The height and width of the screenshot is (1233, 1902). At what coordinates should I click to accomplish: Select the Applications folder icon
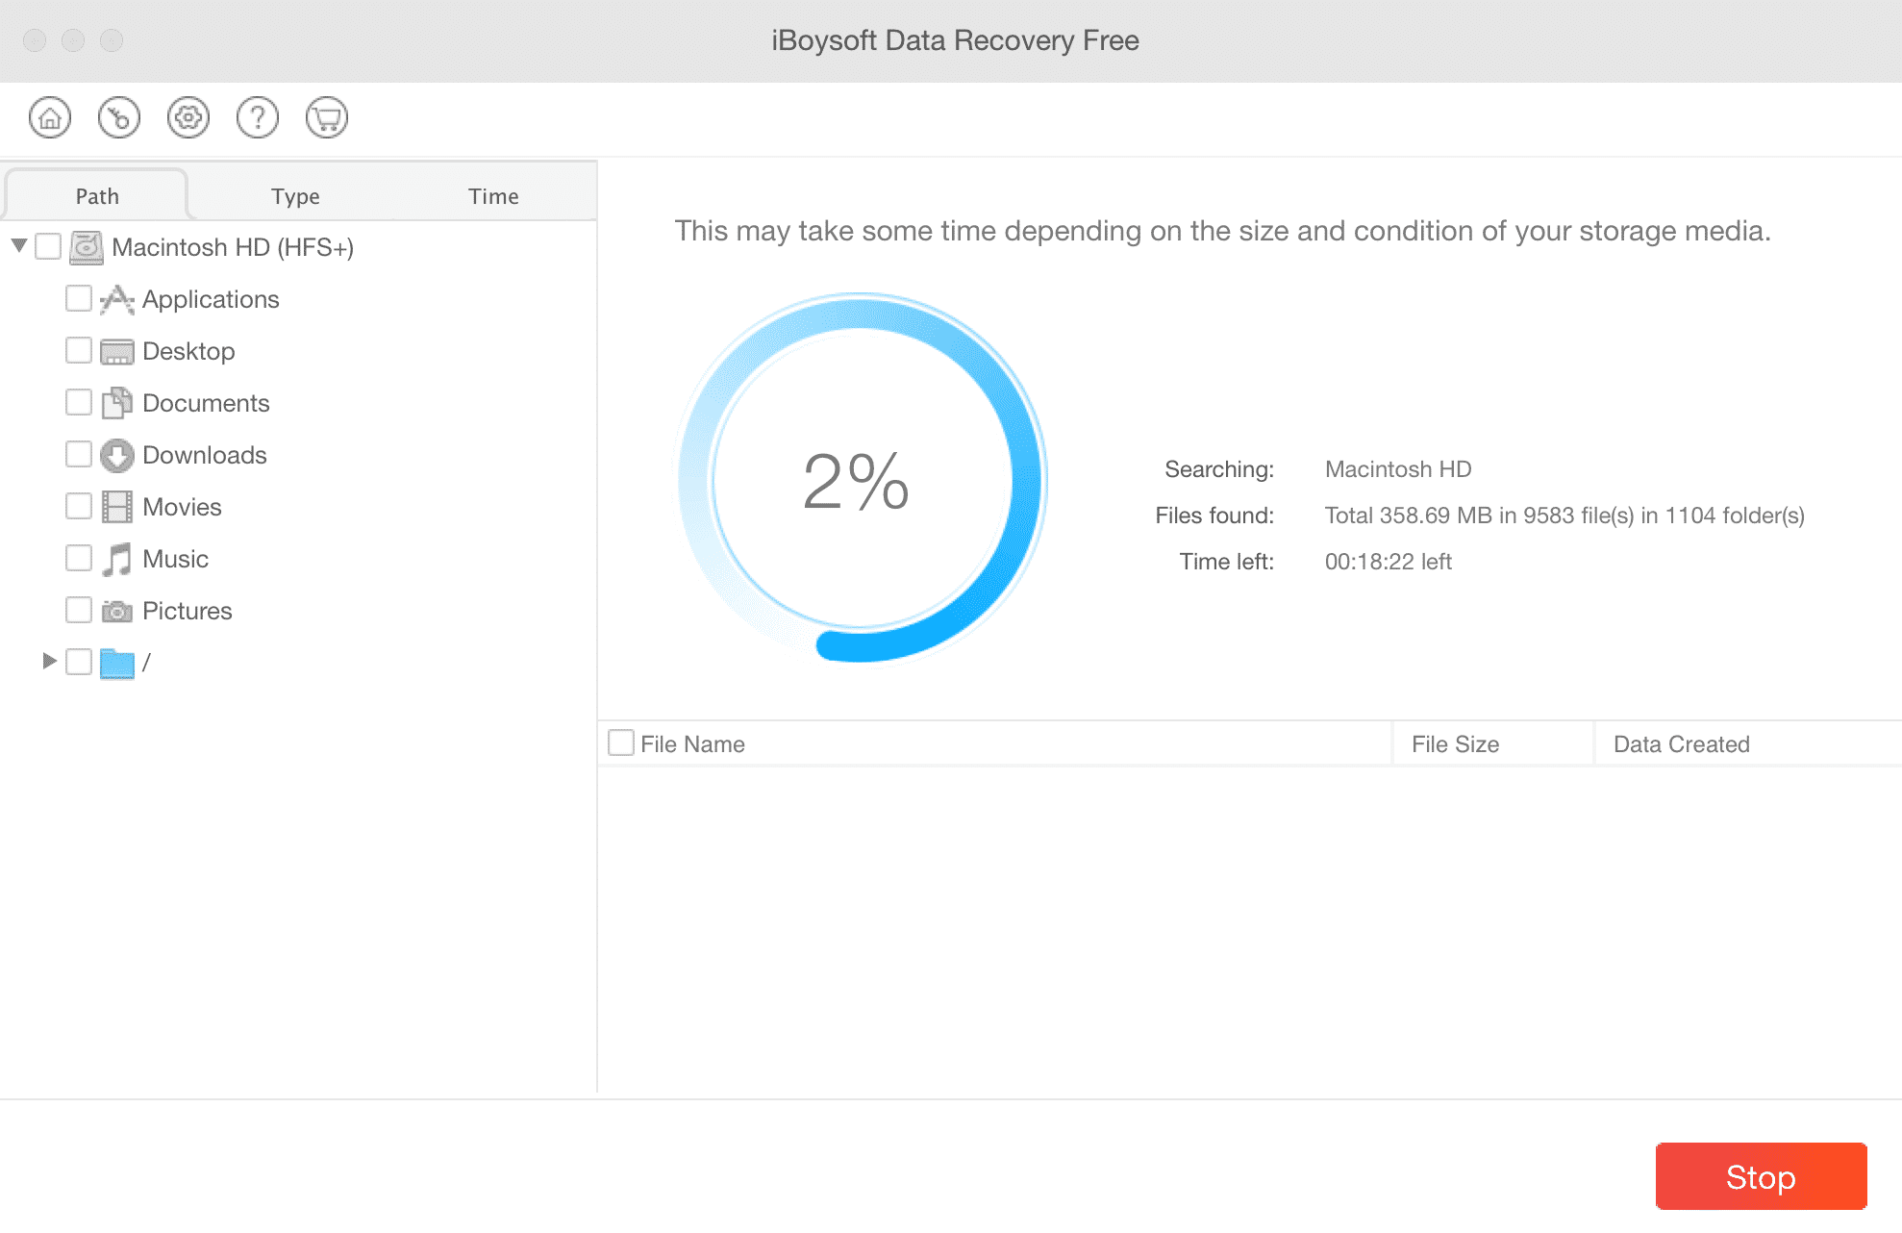117,300
